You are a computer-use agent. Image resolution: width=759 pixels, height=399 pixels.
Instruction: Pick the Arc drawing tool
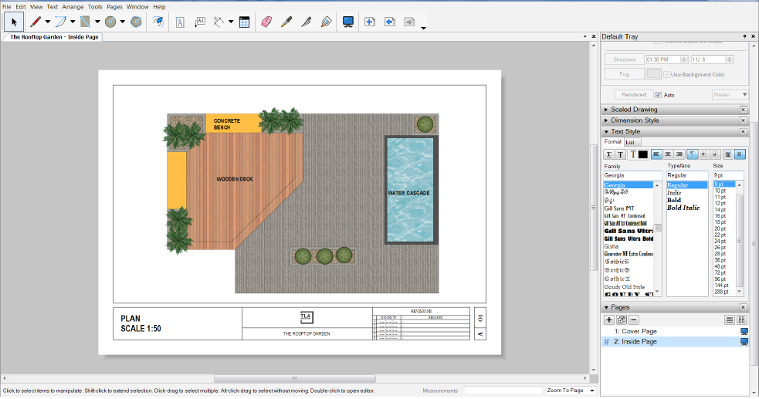(61, 22)
